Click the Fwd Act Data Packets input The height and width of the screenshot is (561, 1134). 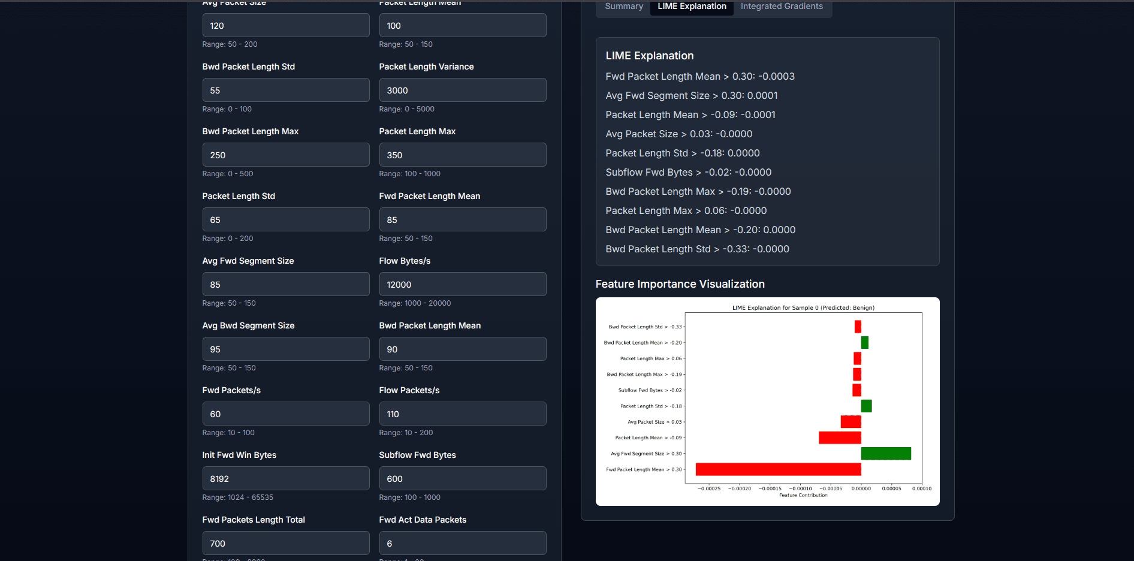coord(463,543)
